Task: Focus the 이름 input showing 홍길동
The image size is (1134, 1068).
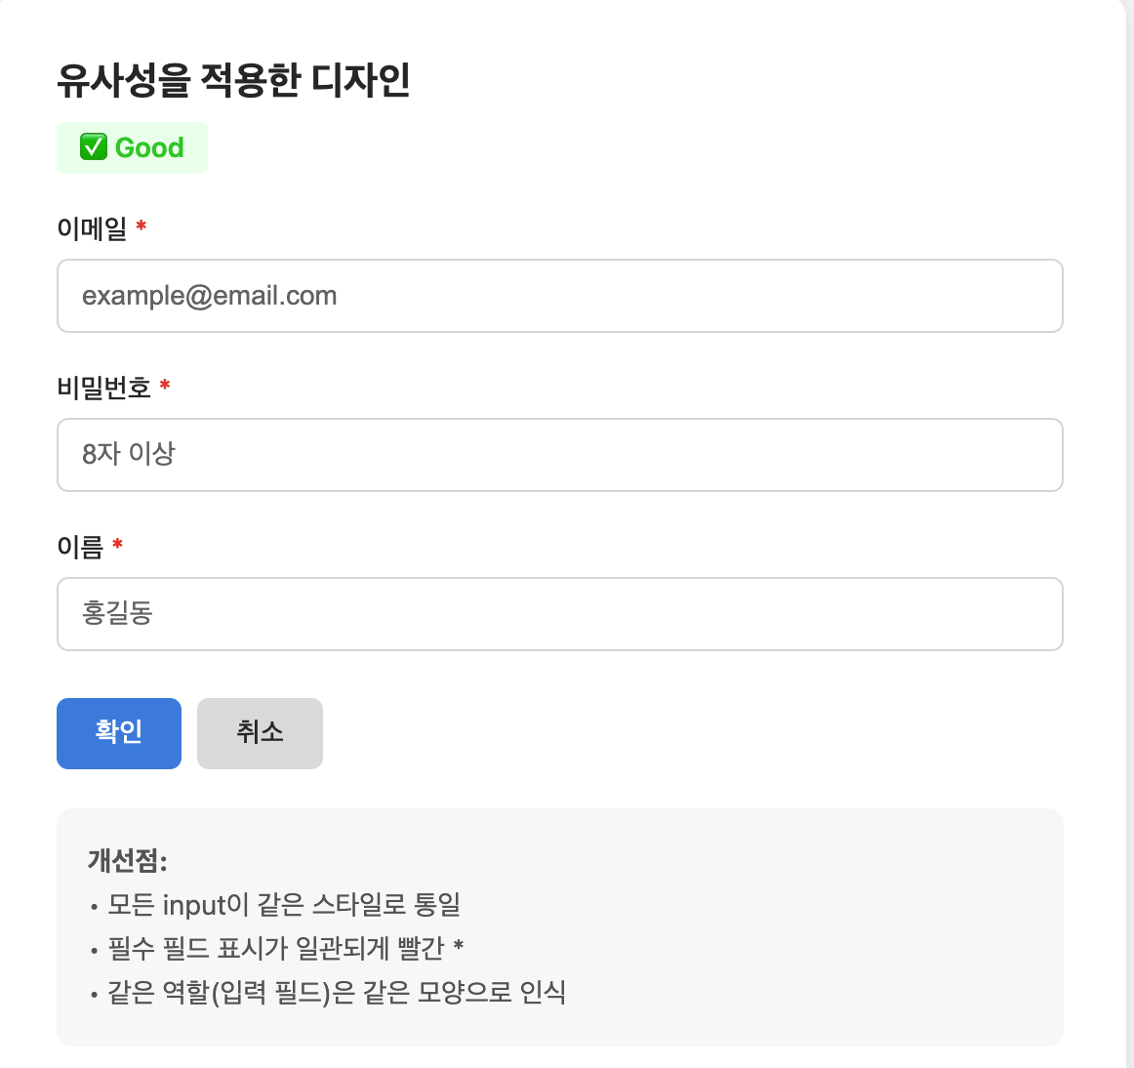Action: [559, 614]
